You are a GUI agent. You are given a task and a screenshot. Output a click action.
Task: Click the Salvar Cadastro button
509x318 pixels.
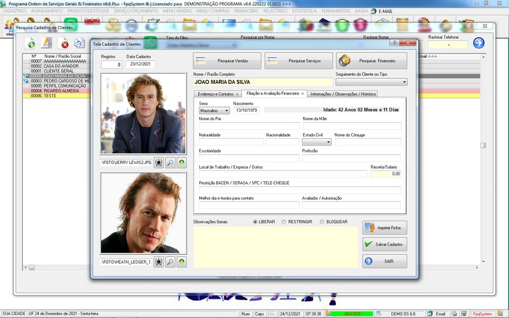(385, 244)
